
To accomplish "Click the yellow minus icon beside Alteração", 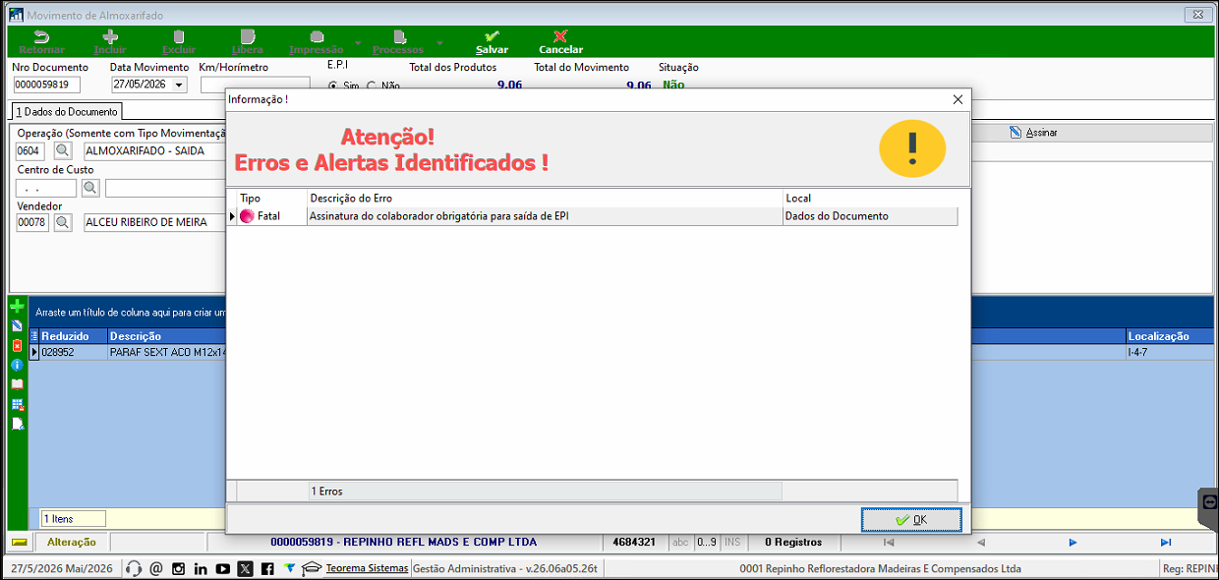I will click(19, 542).
